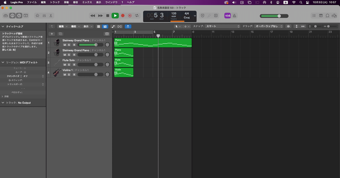Screen dimensions: 340x178
Task: Toggle the purple 1234 Count-in button
Action: (x=228, y=16)
